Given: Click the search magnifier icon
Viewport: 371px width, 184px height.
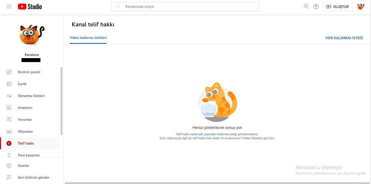Looking at the screenshot, I should click(118, 6).
